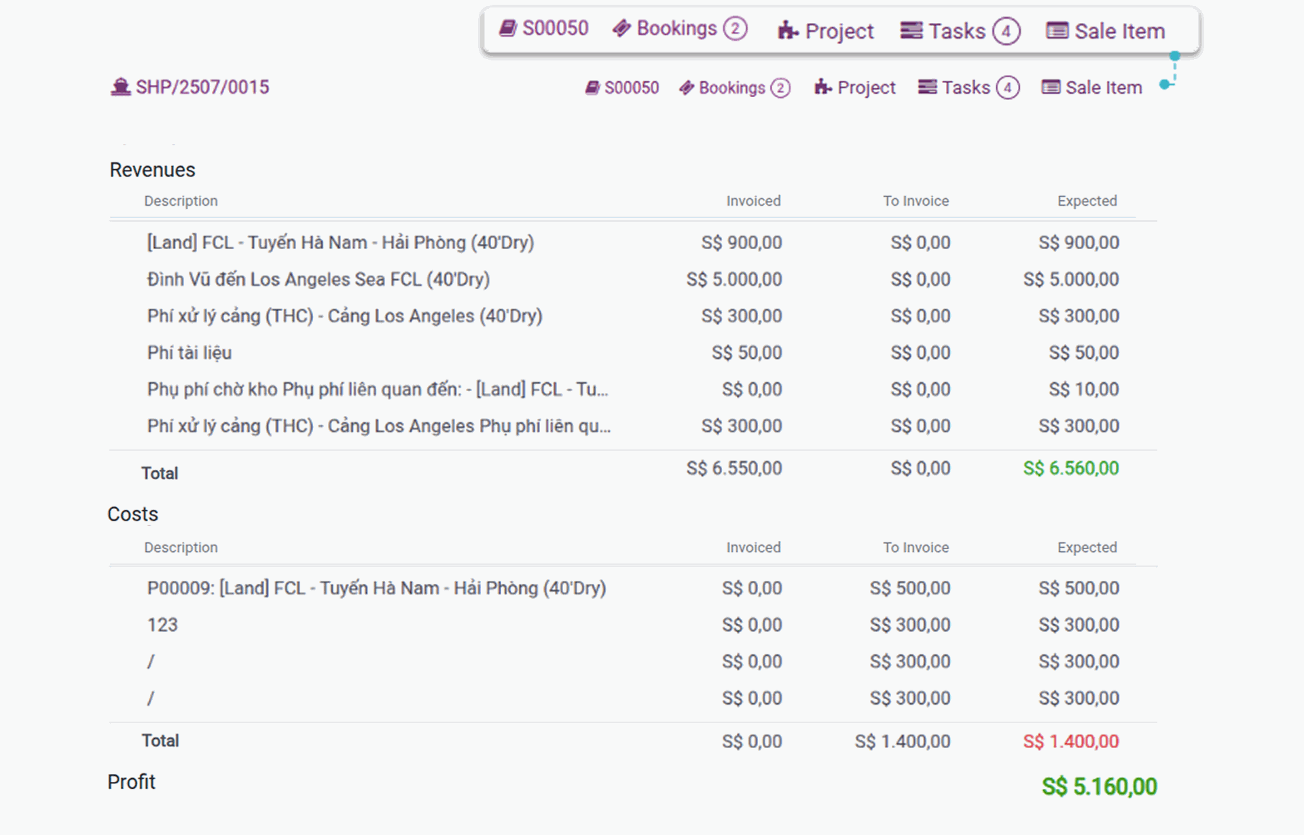The width and height of the screenshot is (1304, 835).
Task: Click the Sale Item icon in the small bar
Action: 1051,87
